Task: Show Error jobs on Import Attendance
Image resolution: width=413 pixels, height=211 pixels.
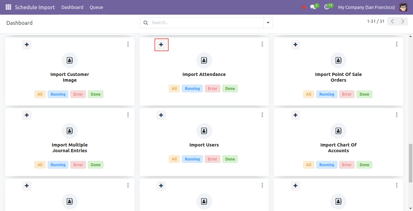Action: (213, 89)
